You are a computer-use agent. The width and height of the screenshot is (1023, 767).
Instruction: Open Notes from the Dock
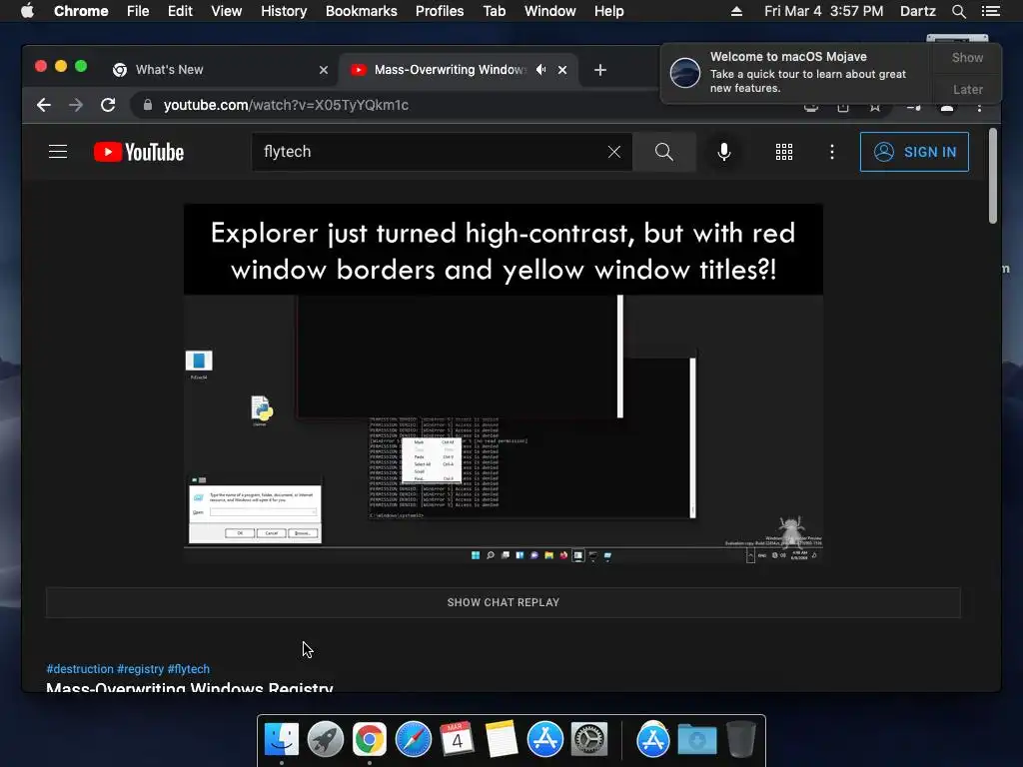tap(502, 740)
